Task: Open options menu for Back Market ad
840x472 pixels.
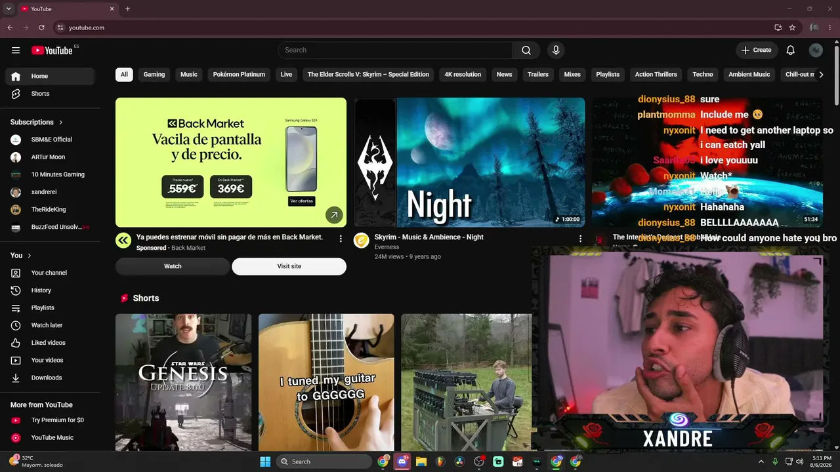Action: click(341, 239)
